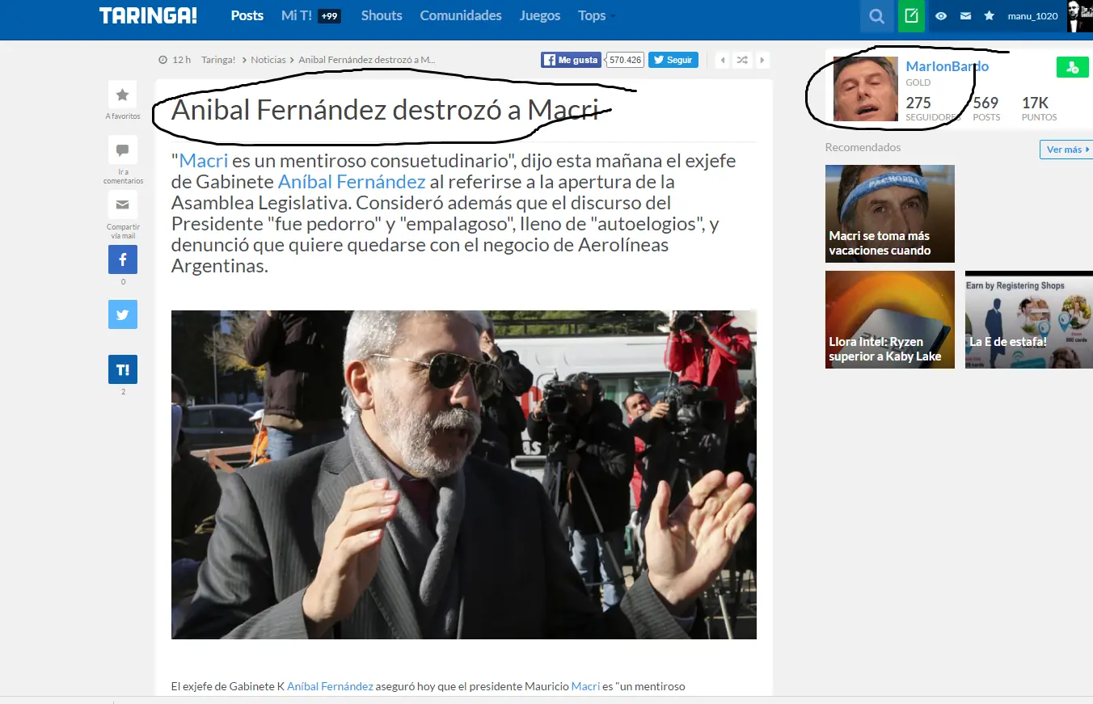Viewport: 1093px width, 704px height.
Task: Like the post with the Me gusta button
Action: click(x=570, y=59)
